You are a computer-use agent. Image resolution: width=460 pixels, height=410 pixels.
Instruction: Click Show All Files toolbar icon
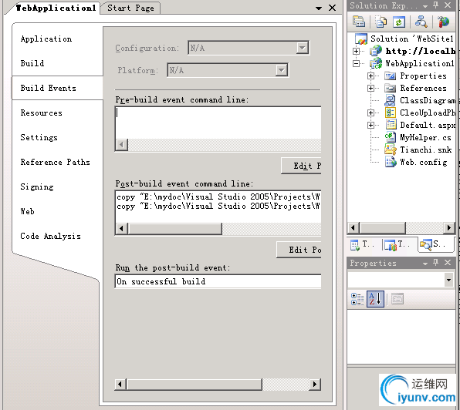381,22
